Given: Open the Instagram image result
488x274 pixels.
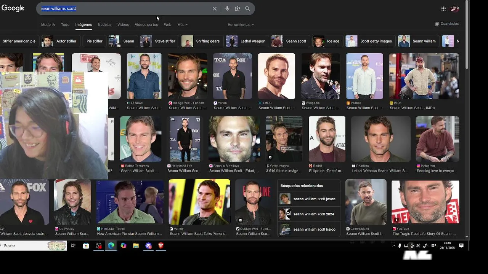Looking at the screenshot, I should (x=437, y=139).
